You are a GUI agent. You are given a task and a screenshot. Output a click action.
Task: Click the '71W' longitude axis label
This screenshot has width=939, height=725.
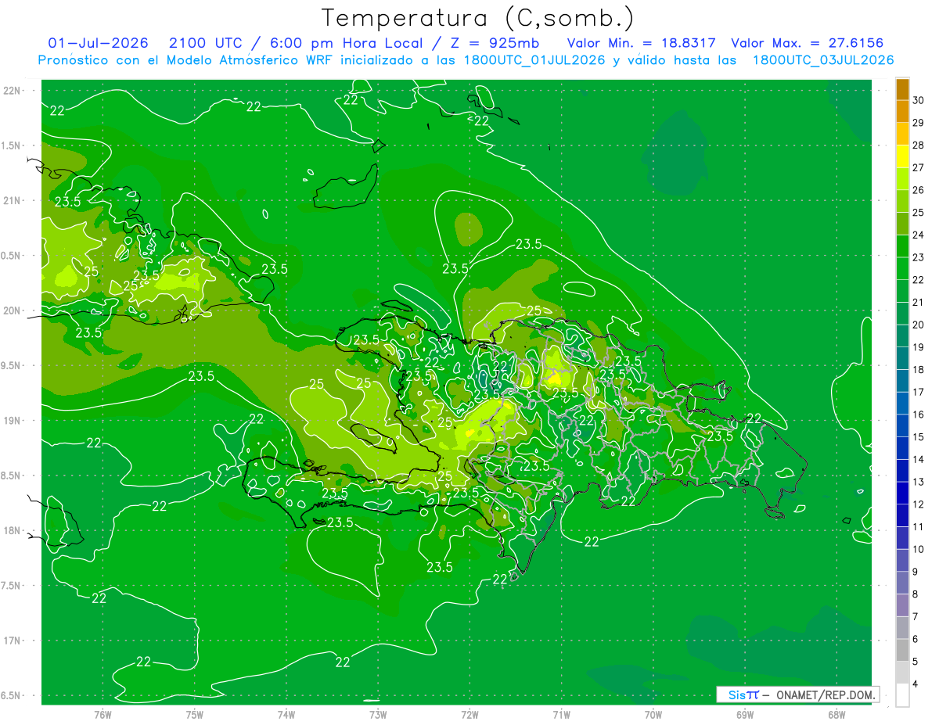[561, 715]
